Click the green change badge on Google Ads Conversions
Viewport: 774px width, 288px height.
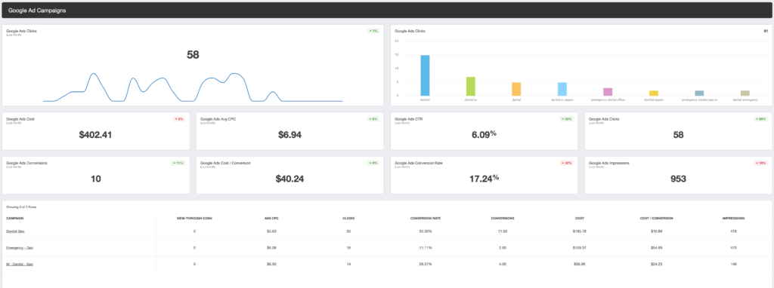coord(178,162)
